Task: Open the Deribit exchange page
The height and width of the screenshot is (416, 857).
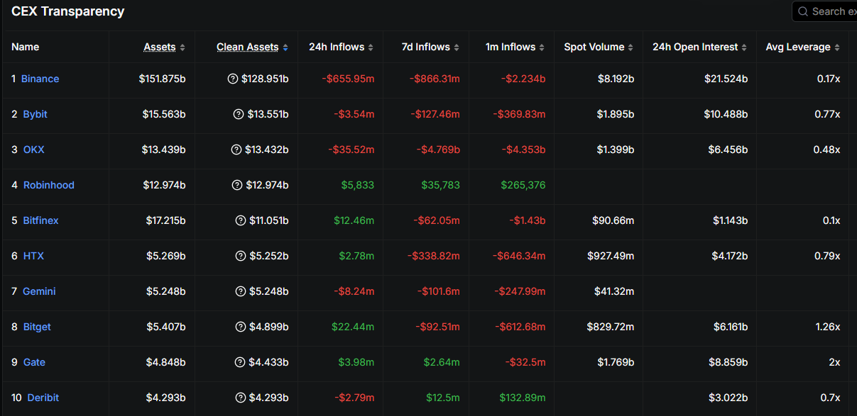Action: pos(43,398)
